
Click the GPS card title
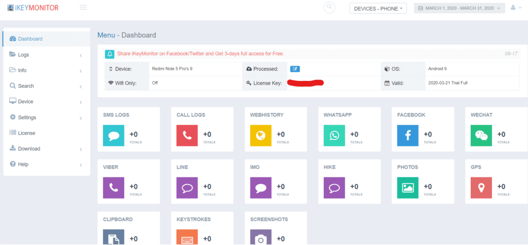click(476, 167)
